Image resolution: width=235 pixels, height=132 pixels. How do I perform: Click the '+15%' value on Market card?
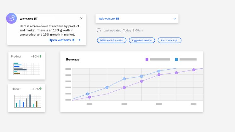point(35,89)
